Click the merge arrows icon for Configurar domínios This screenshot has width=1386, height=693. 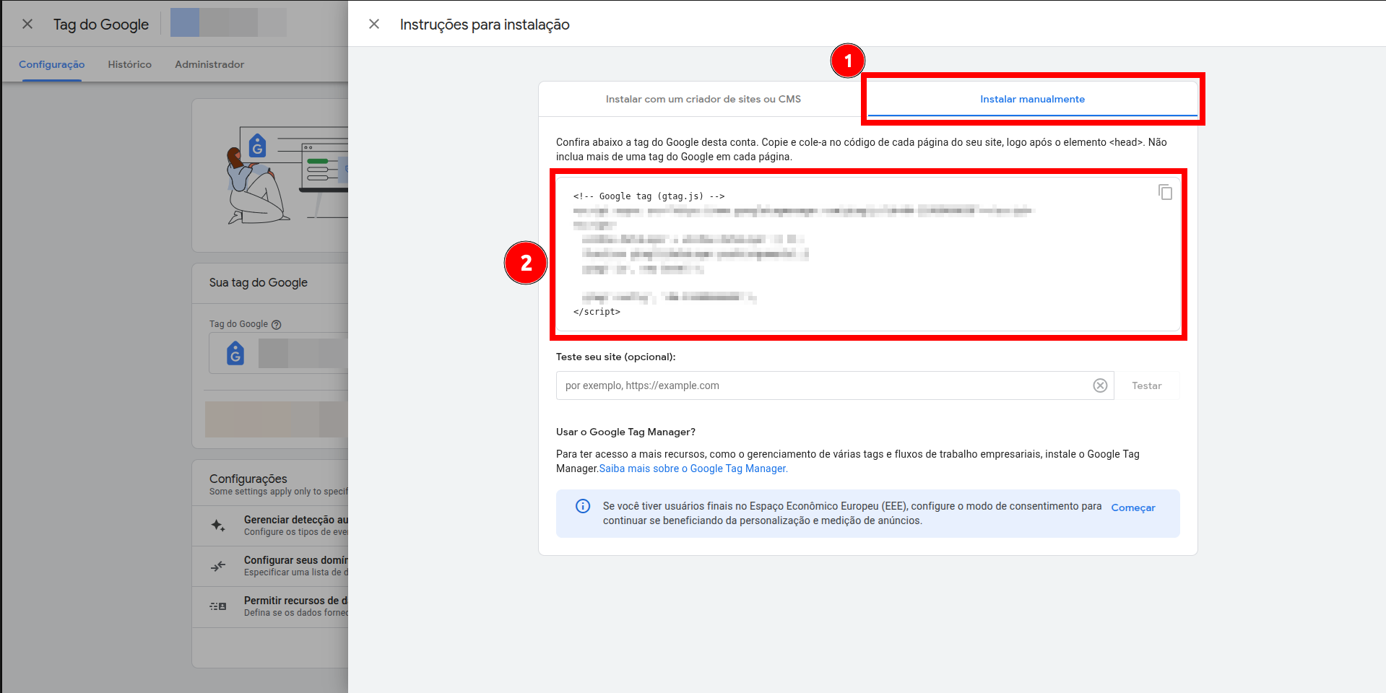tap(218, 566)
